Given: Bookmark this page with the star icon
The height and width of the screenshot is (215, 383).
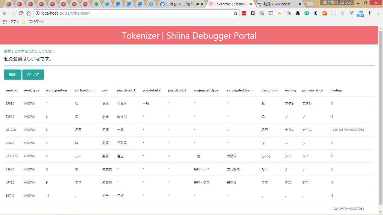Looking at the screenshot, I should 235,13.
